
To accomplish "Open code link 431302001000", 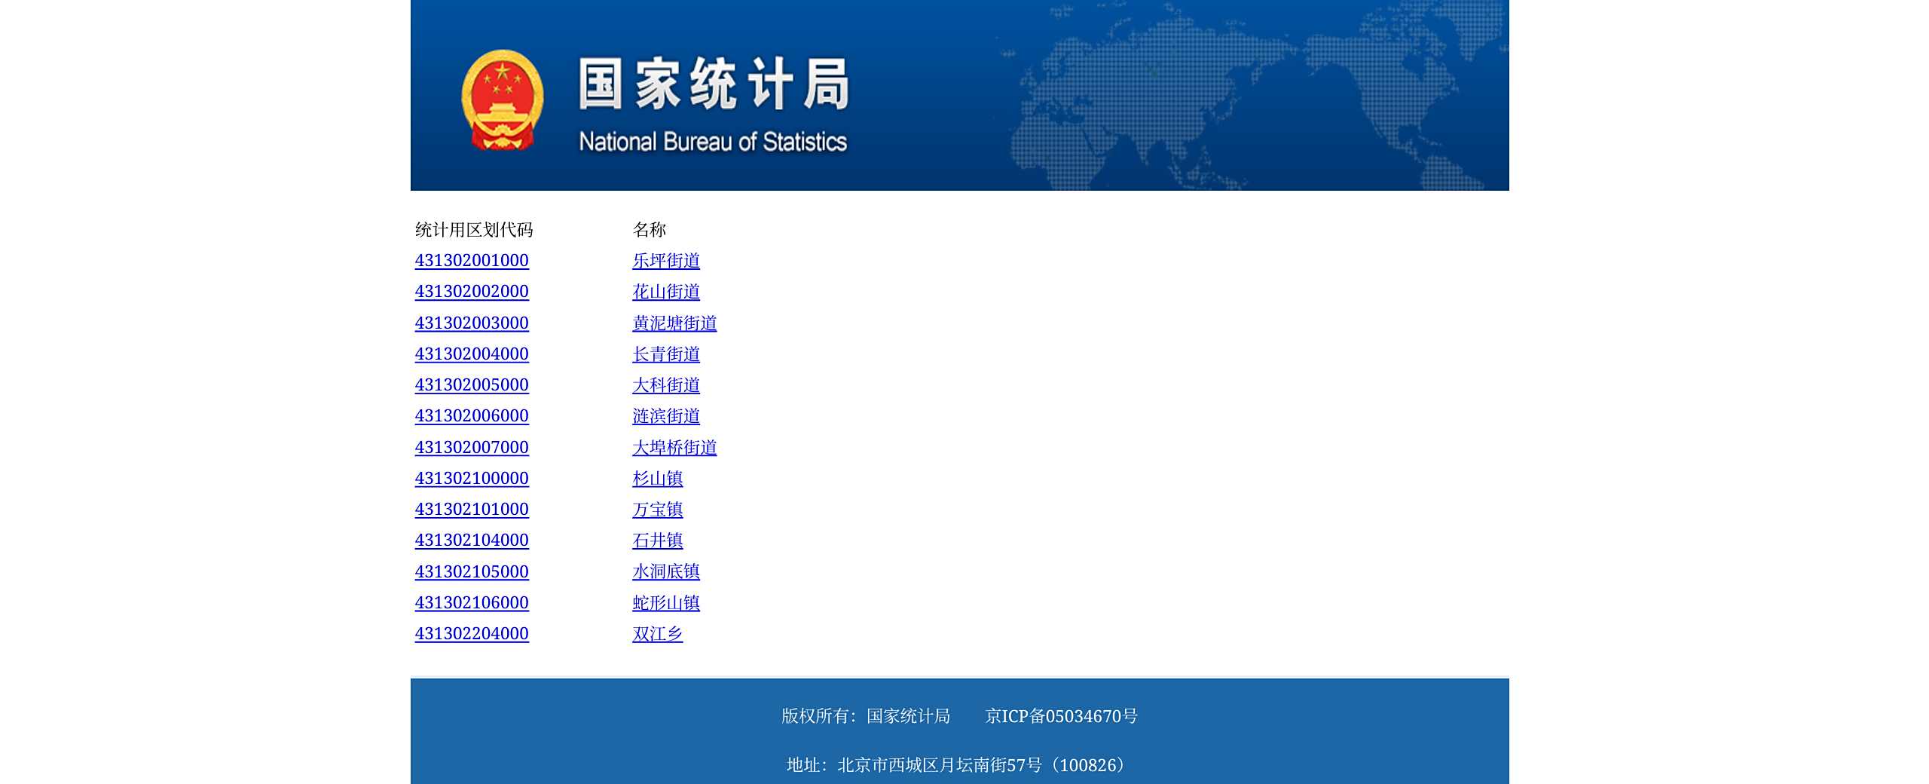I will [472, 261].
